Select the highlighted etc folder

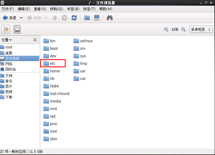pos(53,63)
